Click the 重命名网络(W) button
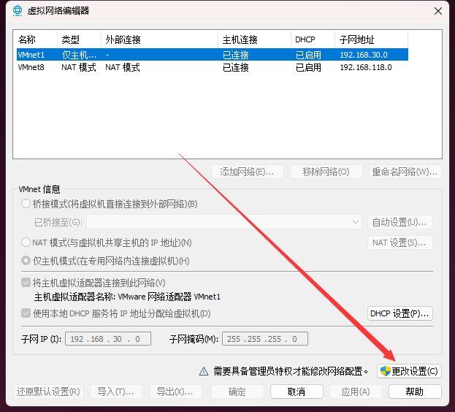This screenshot has width=455, height=412. (405, 172)
